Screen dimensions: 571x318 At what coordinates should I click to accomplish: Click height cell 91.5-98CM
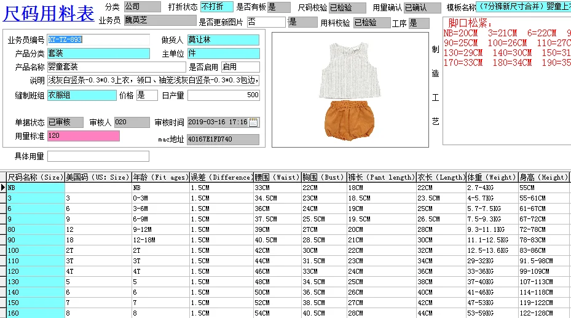pyautogui.click(x=544, y=261)
